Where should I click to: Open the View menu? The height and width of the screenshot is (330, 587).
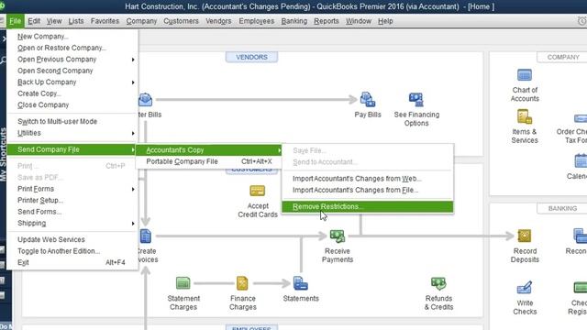[54, 21]
